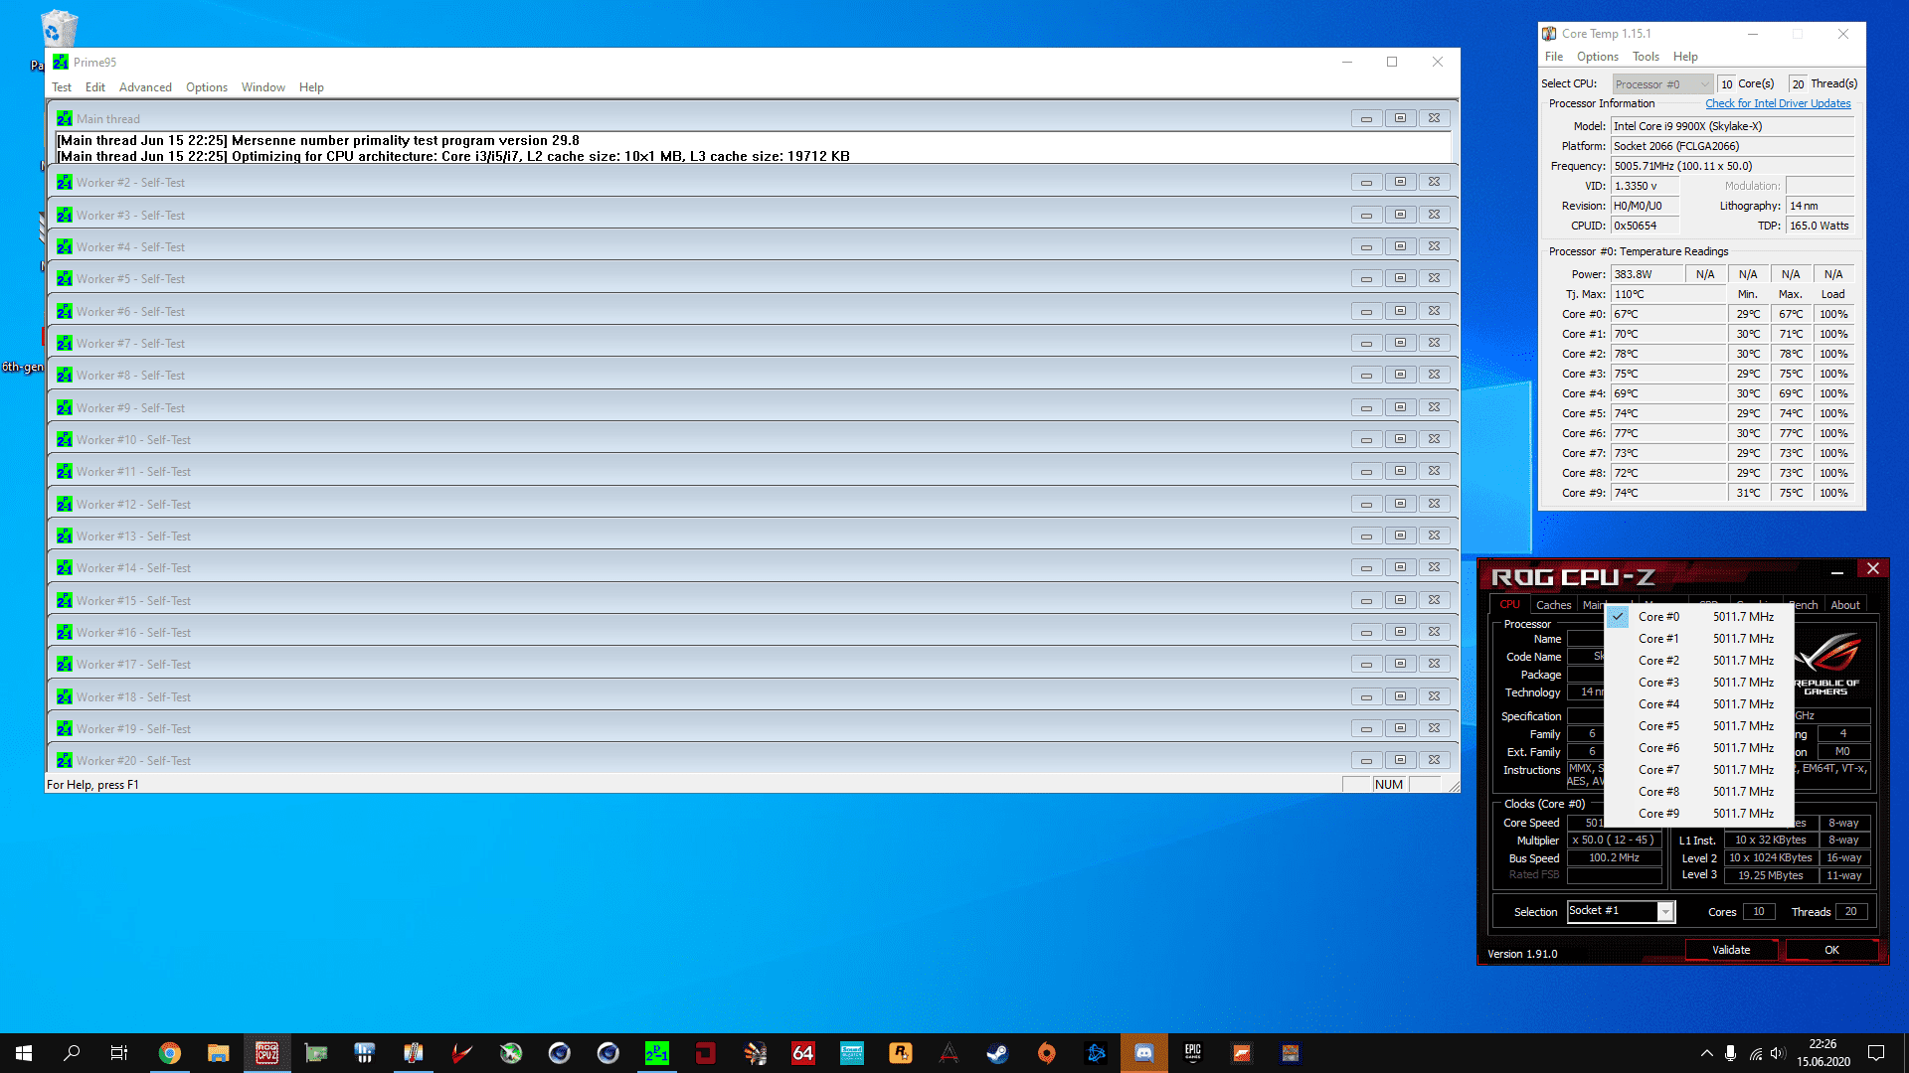Select Core #4 in core clock list
Image resolution: width=1909 pixels, height=1073 pixels.
tap(1700, 704)
